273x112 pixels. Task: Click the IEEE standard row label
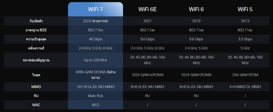(36, 30)
